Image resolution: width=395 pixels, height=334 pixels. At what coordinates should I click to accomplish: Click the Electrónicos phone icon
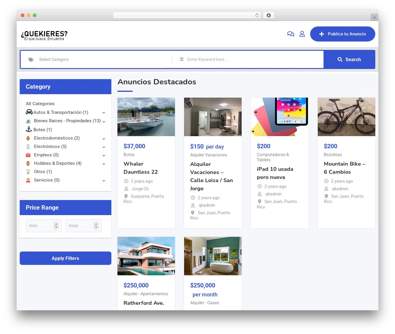28,147
